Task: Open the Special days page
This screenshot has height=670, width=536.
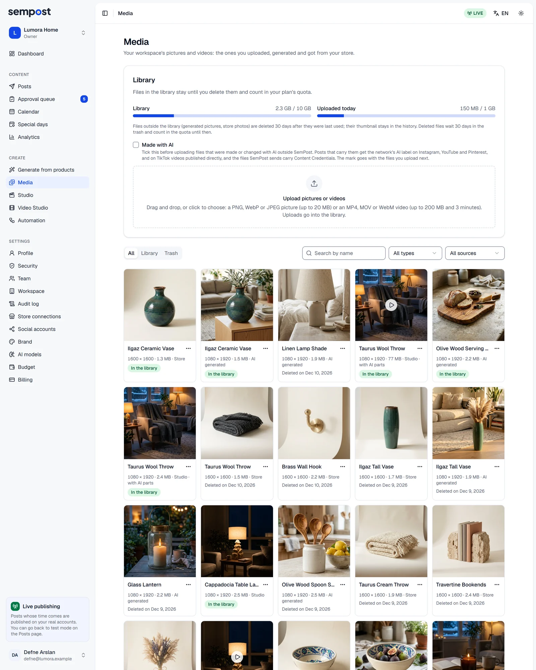Action: pyautogui.click(x=48, y=124)
